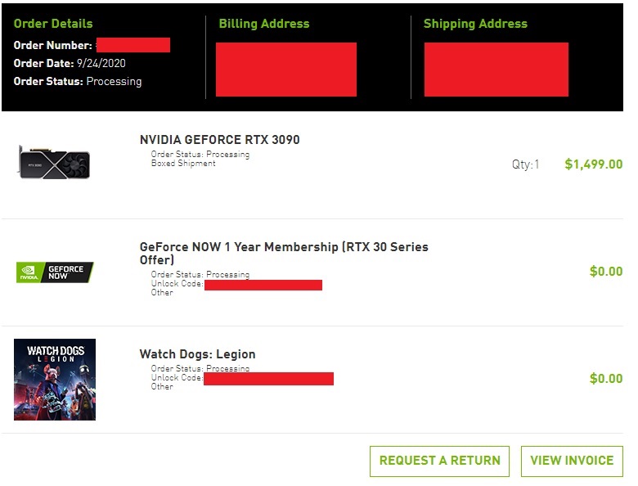Select the NVIDIA GeForce RTX 3090 title

220,140
